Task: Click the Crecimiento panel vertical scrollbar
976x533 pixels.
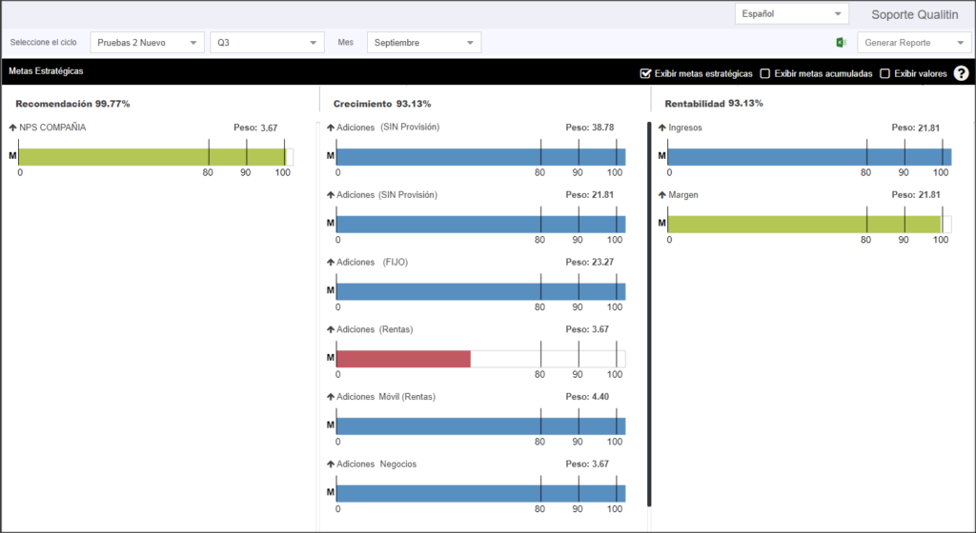Action: [649, 314]
